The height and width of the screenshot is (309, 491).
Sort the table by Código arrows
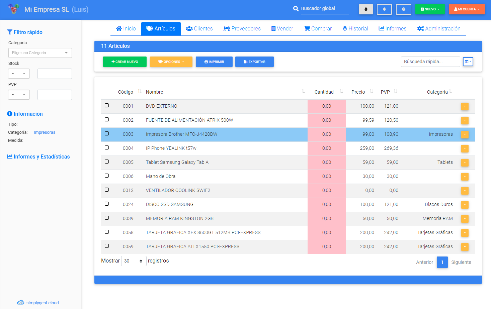click(140, 92)
